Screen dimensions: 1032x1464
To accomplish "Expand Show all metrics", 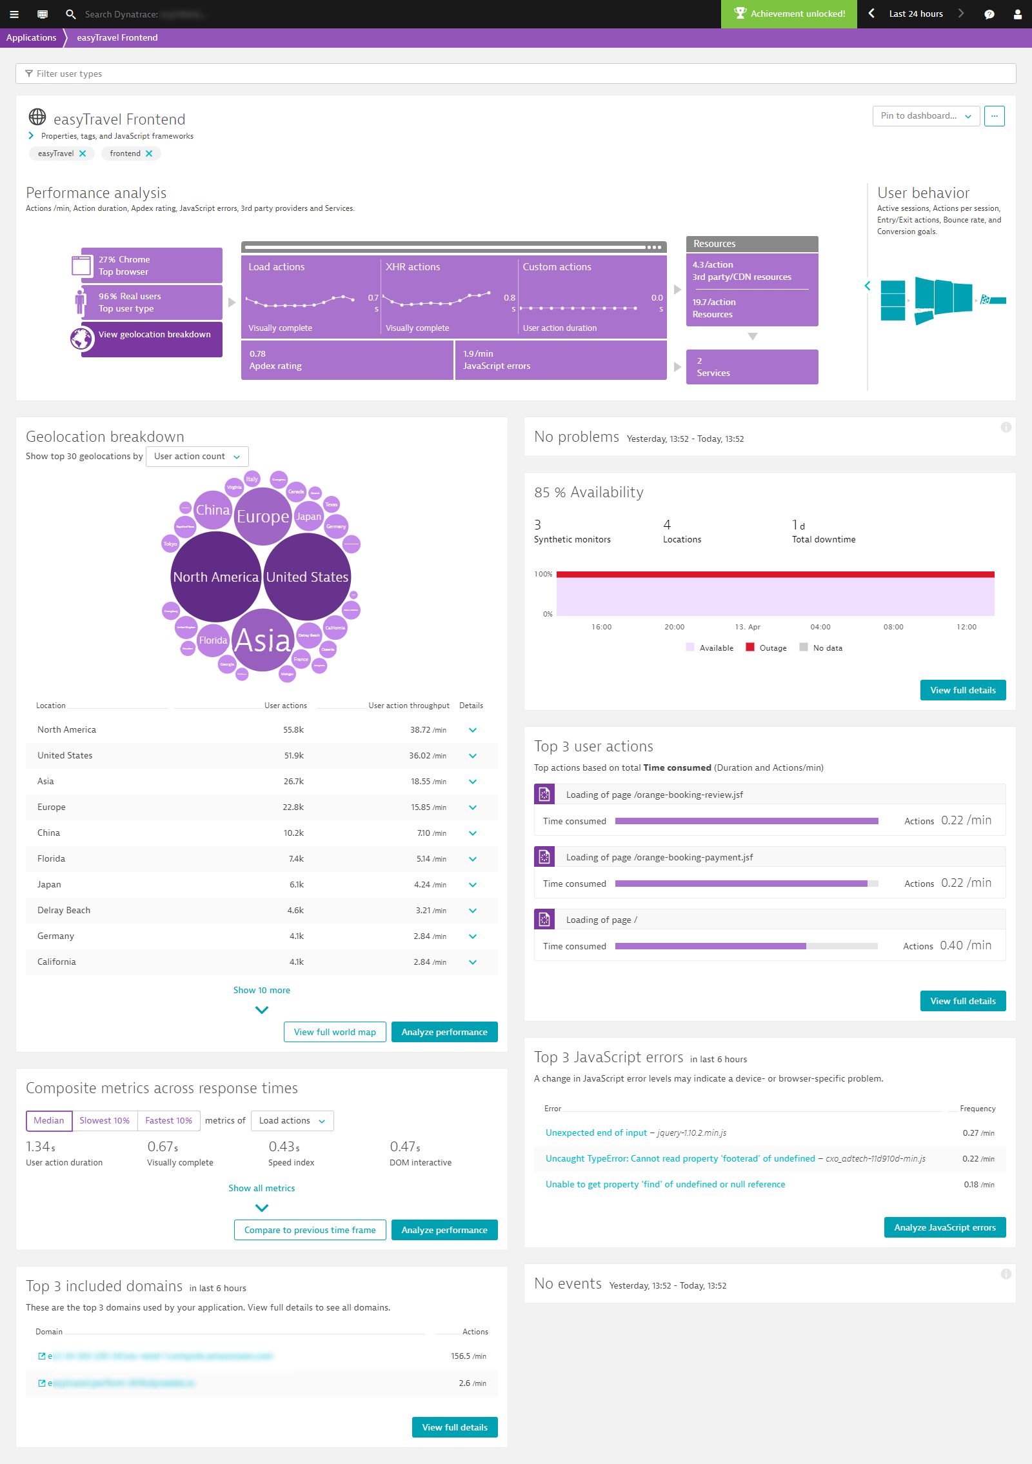I will [x=262, y=1196].
